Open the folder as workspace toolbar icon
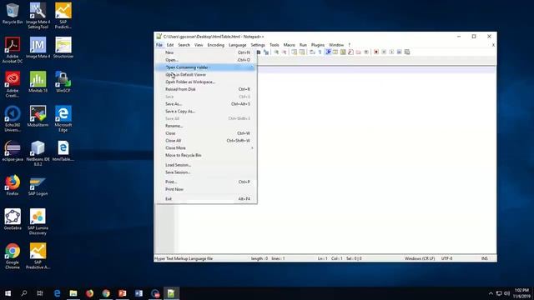Viewport: 534px width, 300px height. pyautogui.click(x=358, y=52)
